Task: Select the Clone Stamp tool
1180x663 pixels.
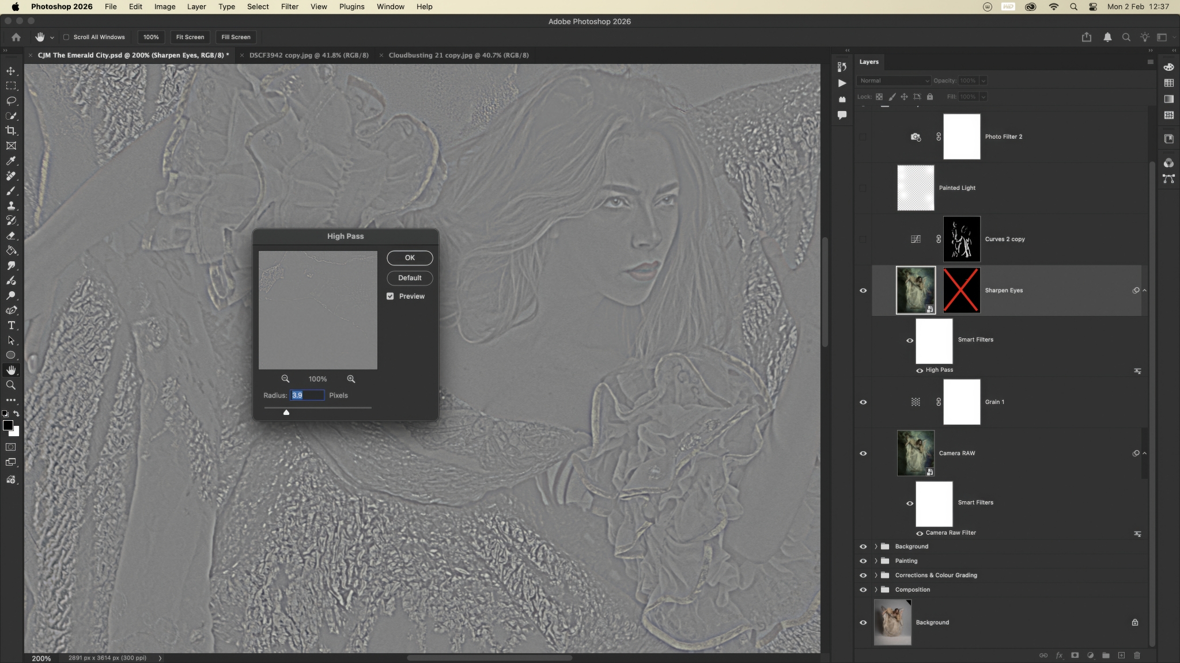Action: 11,206
